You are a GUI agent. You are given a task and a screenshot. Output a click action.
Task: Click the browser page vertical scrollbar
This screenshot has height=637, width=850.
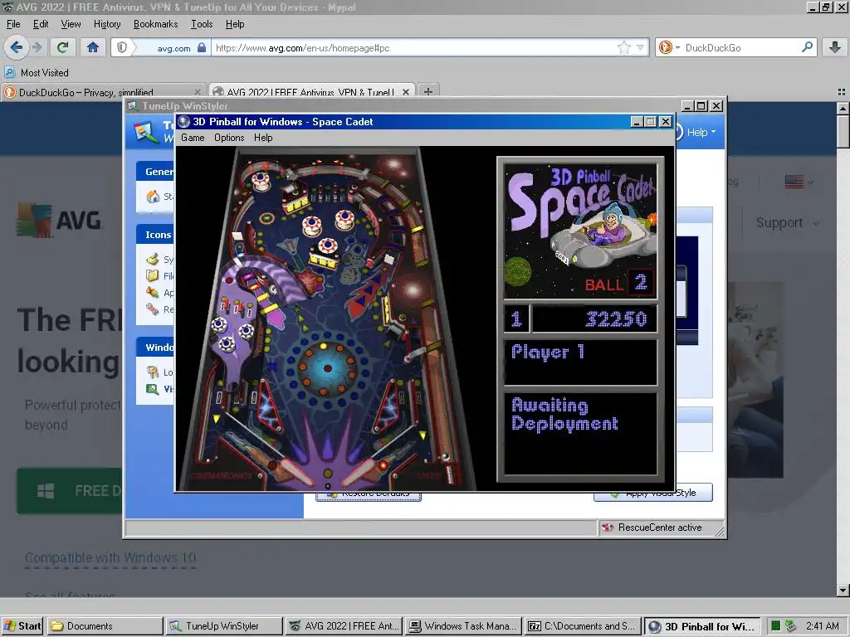(x=843, y=349)
